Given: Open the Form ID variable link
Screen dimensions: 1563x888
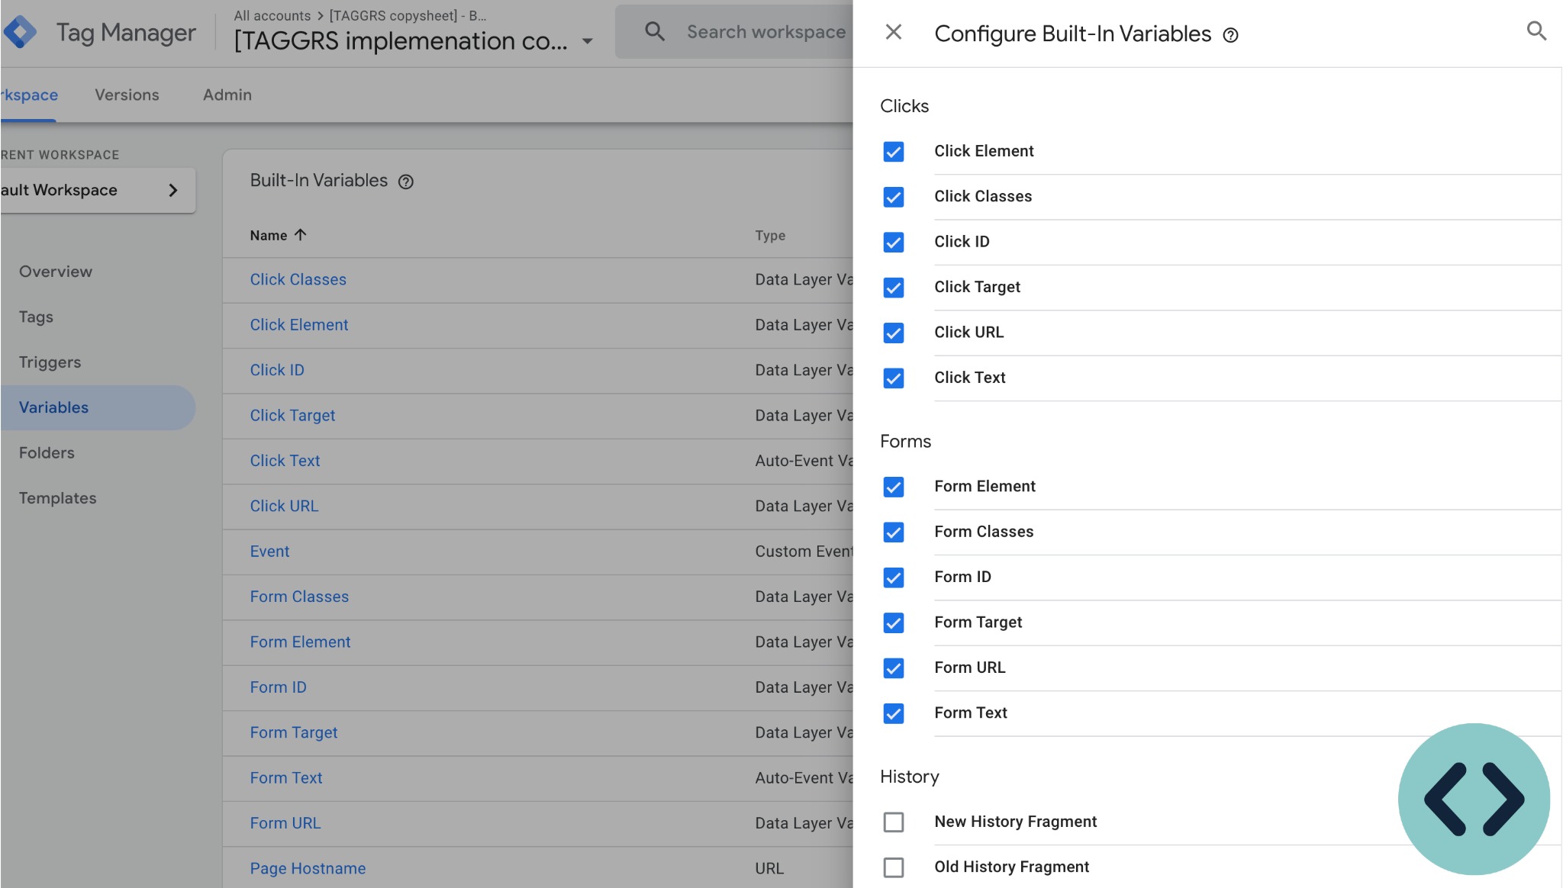Looking at the screenshot, I should tap(278, 687).
